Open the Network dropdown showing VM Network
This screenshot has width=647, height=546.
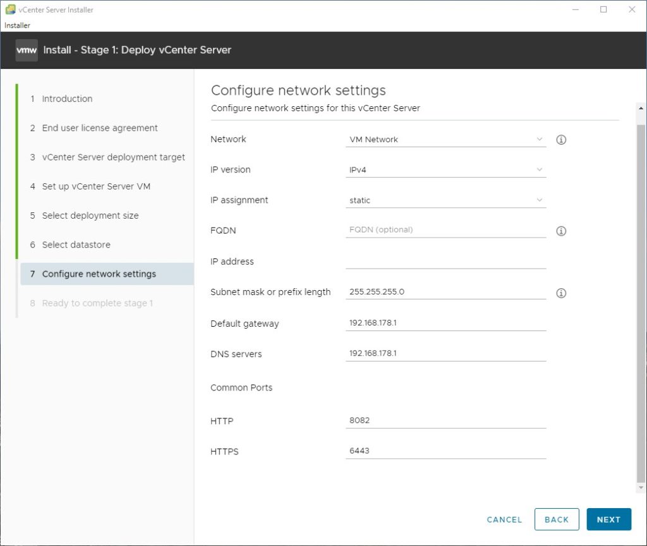[445, 140]
